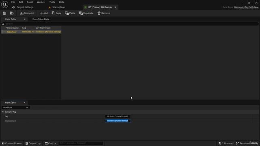Sort by Row Name column header
This screenshot has height=146, width=260.
pos(13,28)
